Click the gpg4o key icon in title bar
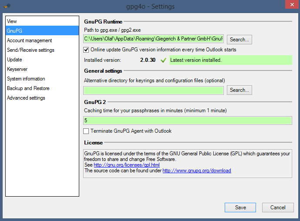300x221 pixels. point(7,6)
